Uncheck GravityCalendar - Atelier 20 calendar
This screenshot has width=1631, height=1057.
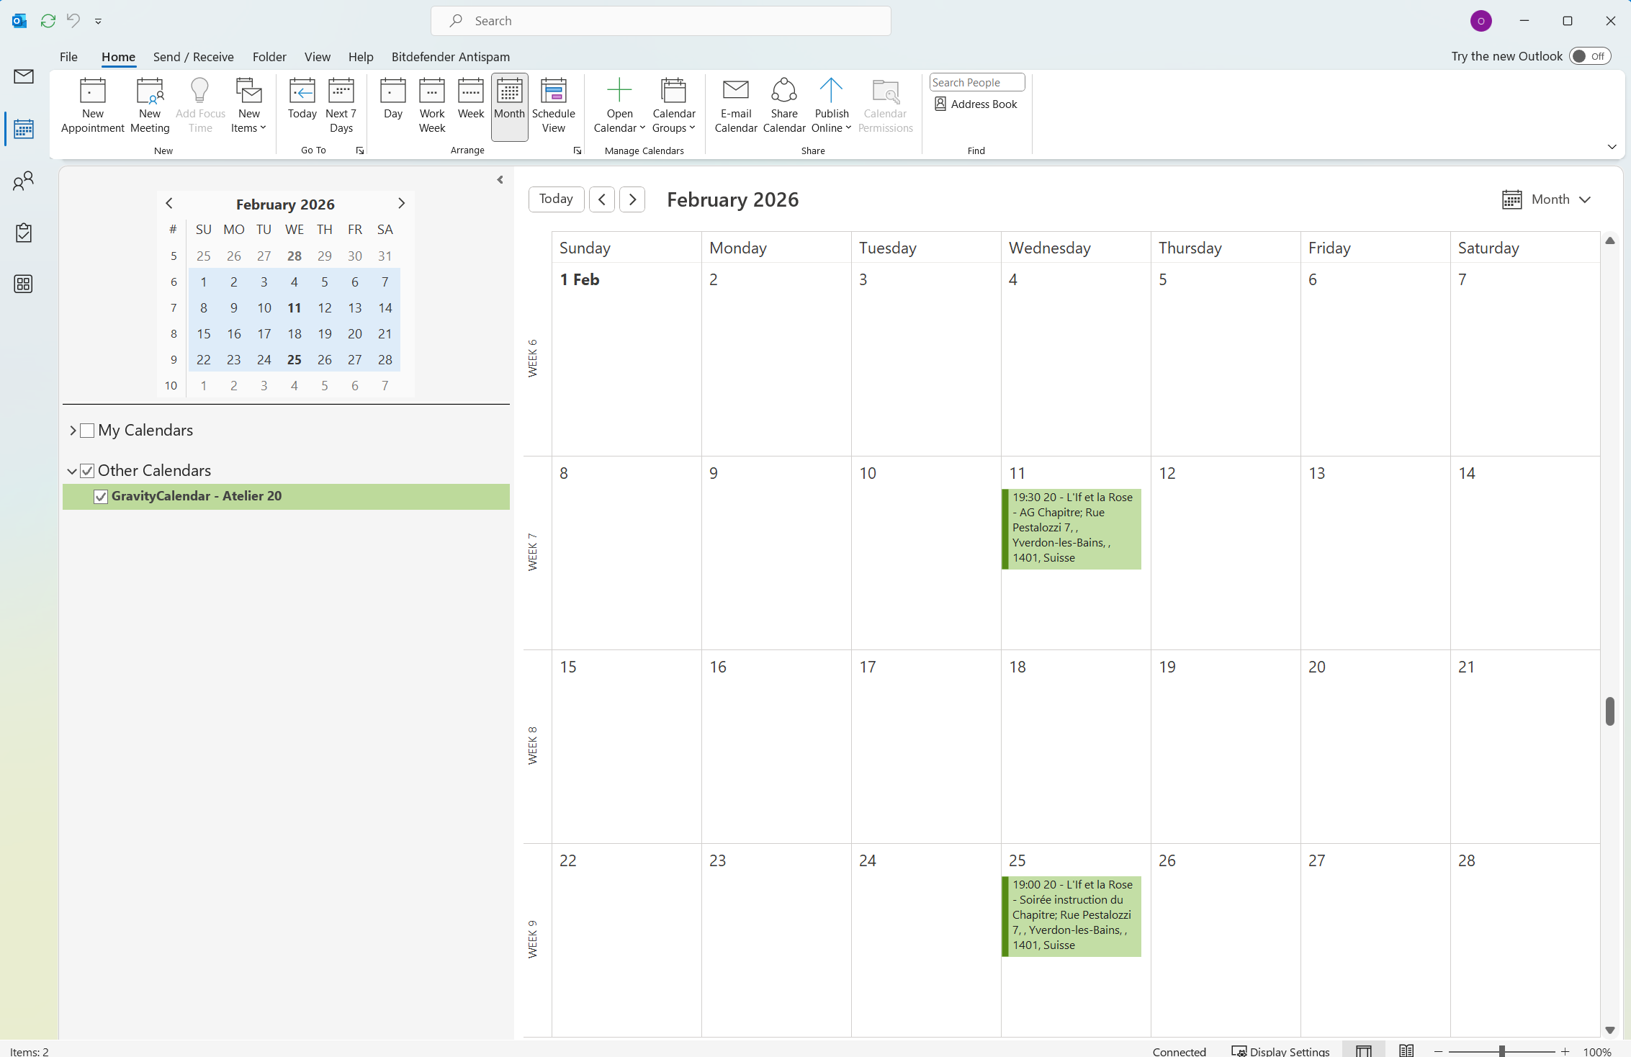[101, 497]
